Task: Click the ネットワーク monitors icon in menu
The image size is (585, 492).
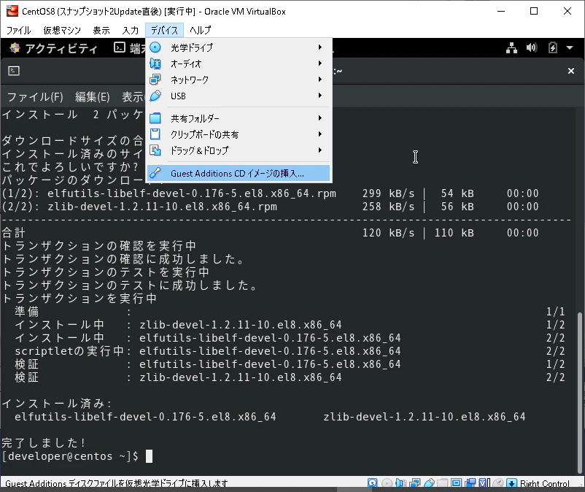Action: [x=155, y=80]
